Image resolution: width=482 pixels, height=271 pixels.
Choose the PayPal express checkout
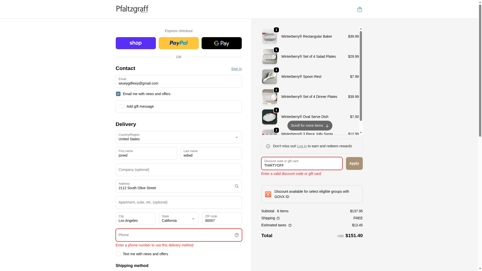click(178, 43)
